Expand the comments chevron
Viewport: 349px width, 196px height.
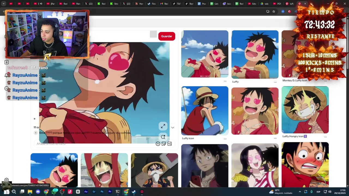click(x=173, y=127)
